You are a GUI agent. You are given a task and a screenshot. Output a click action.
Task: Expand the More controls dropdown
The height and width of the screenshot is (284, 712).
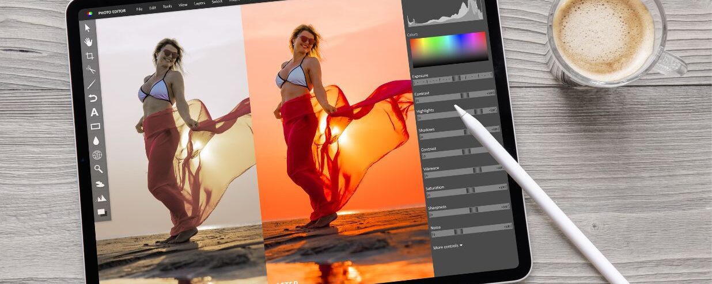point(448,246)
